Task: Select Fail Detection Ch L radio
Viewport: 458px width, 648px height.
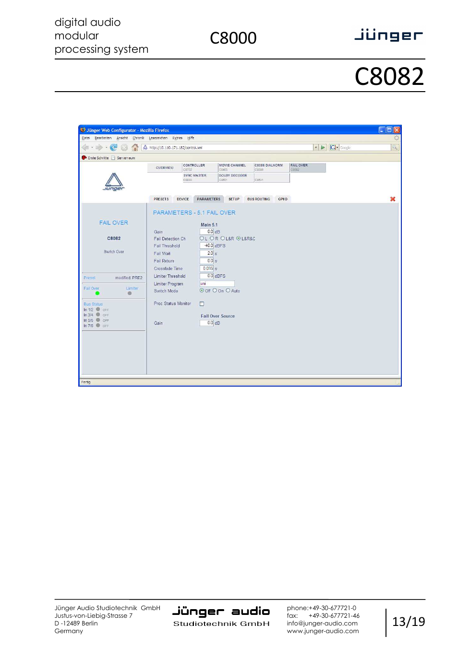Action: pyautogui.click(x=202, y=238)
